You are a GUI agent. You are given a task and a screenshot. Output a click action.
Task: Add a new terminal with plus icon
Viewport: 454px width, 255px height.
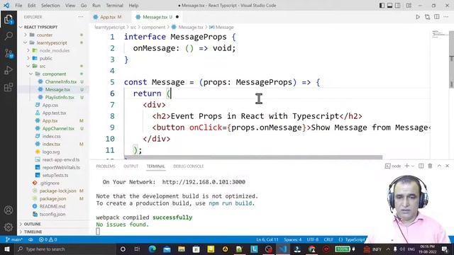pos(406,166)
